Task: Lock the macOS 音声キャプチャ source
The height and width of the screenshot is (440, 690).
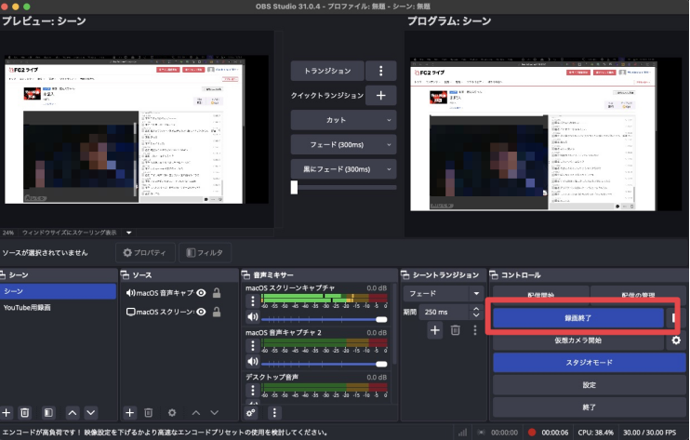Action: point(217,293)
